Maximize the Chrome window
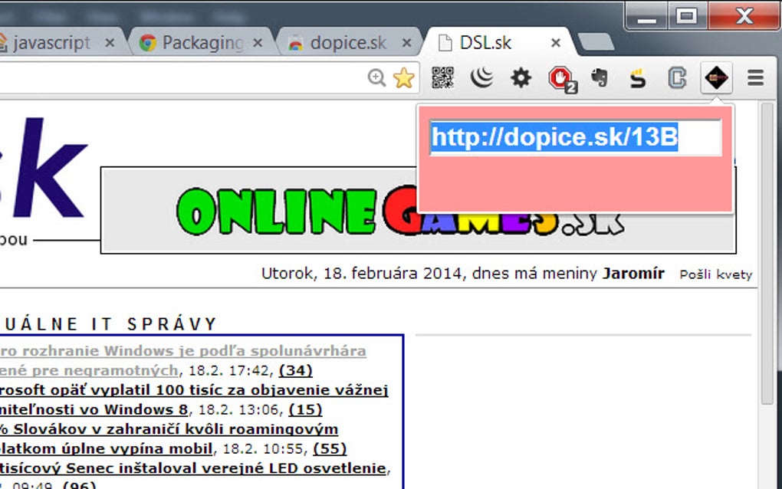 [x=687, y=17]
